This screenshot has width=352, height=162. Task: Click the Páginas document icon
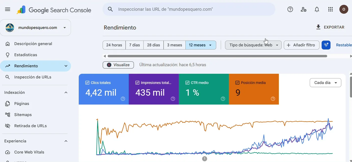(8, 104)
